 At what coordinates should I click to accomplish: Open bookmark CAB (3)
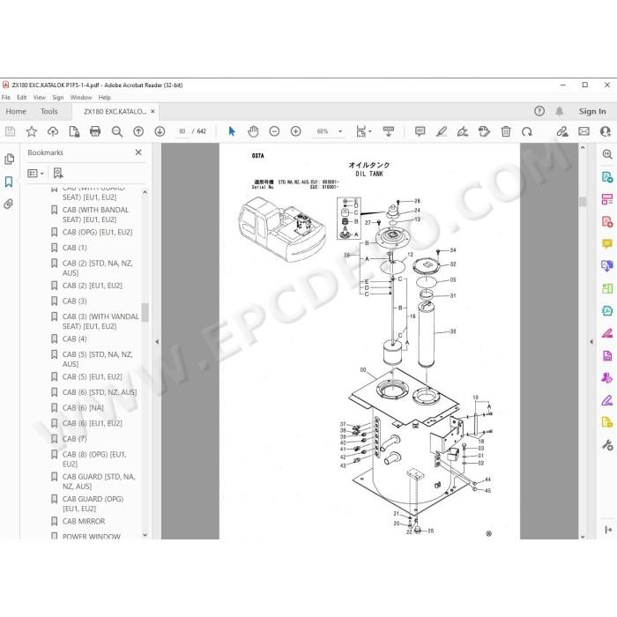pos(74,301)
